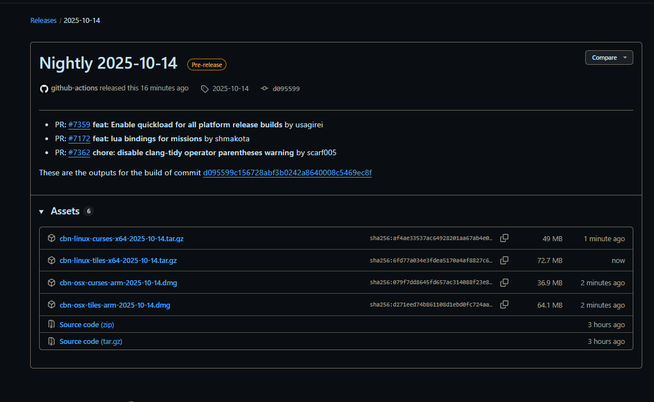654x402 pixels.
Task: Click the file icon beside Source code (tar.gz)
Action: point(51,341)
